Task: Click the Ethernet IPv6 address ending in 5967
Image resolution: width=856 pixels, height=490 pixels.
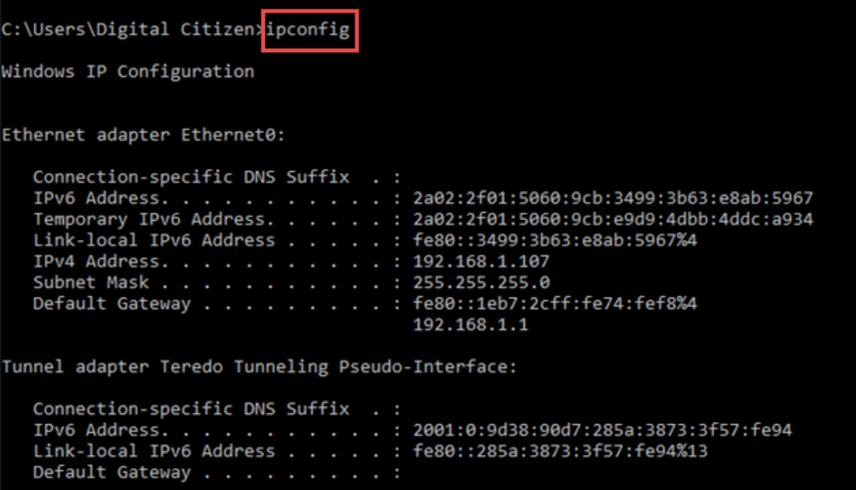Action: tap(613, 198)
